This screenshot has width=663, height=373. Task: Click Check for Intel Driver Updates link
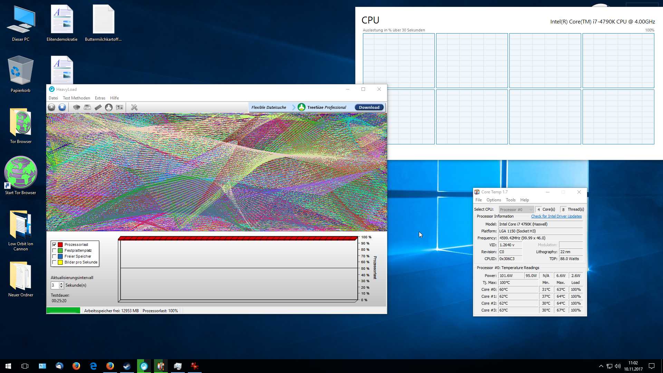556,216
